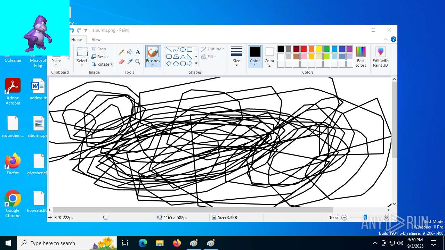Viewport: 445px width, 250px height.
Task: Pick the red color swatch
Action: tap(304, 49)
